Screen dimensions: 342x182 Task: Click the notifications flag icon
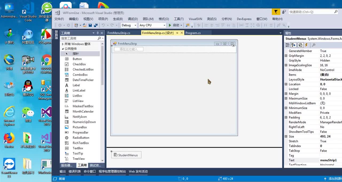point(276,11)
